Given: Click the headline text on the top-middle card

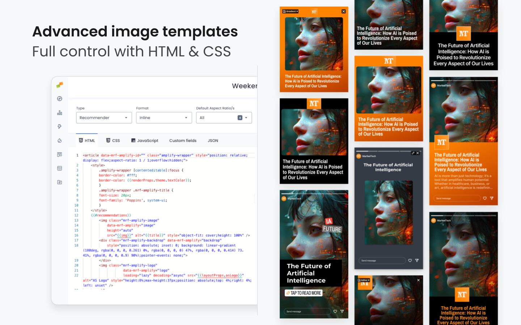Looking at the screenshot, I should (387, 36).
